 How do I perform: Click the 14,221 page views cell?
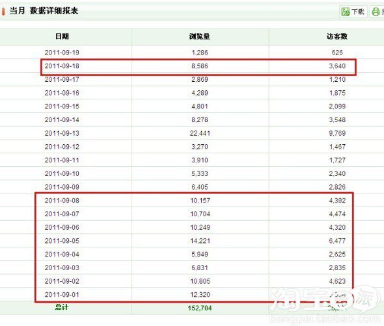coord(200,241)
